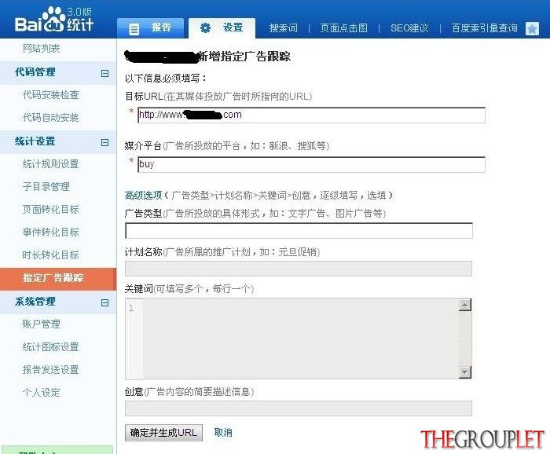
Task: Click the document icon on 报告 tab
Action: coord(134,29)
